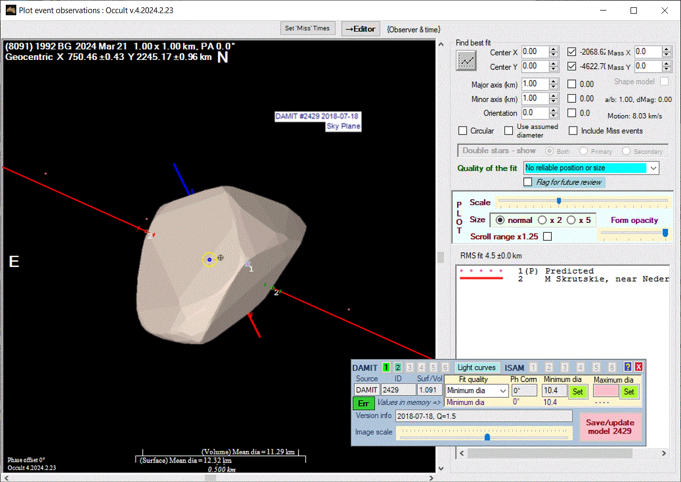Check Include Miss events
681x482 pixels.
pyautogui.click(x=573, y=131)
